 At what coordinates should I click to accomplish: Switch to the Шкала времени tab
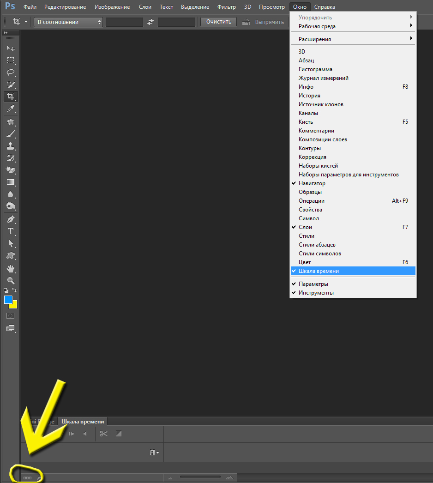[83, 422]
